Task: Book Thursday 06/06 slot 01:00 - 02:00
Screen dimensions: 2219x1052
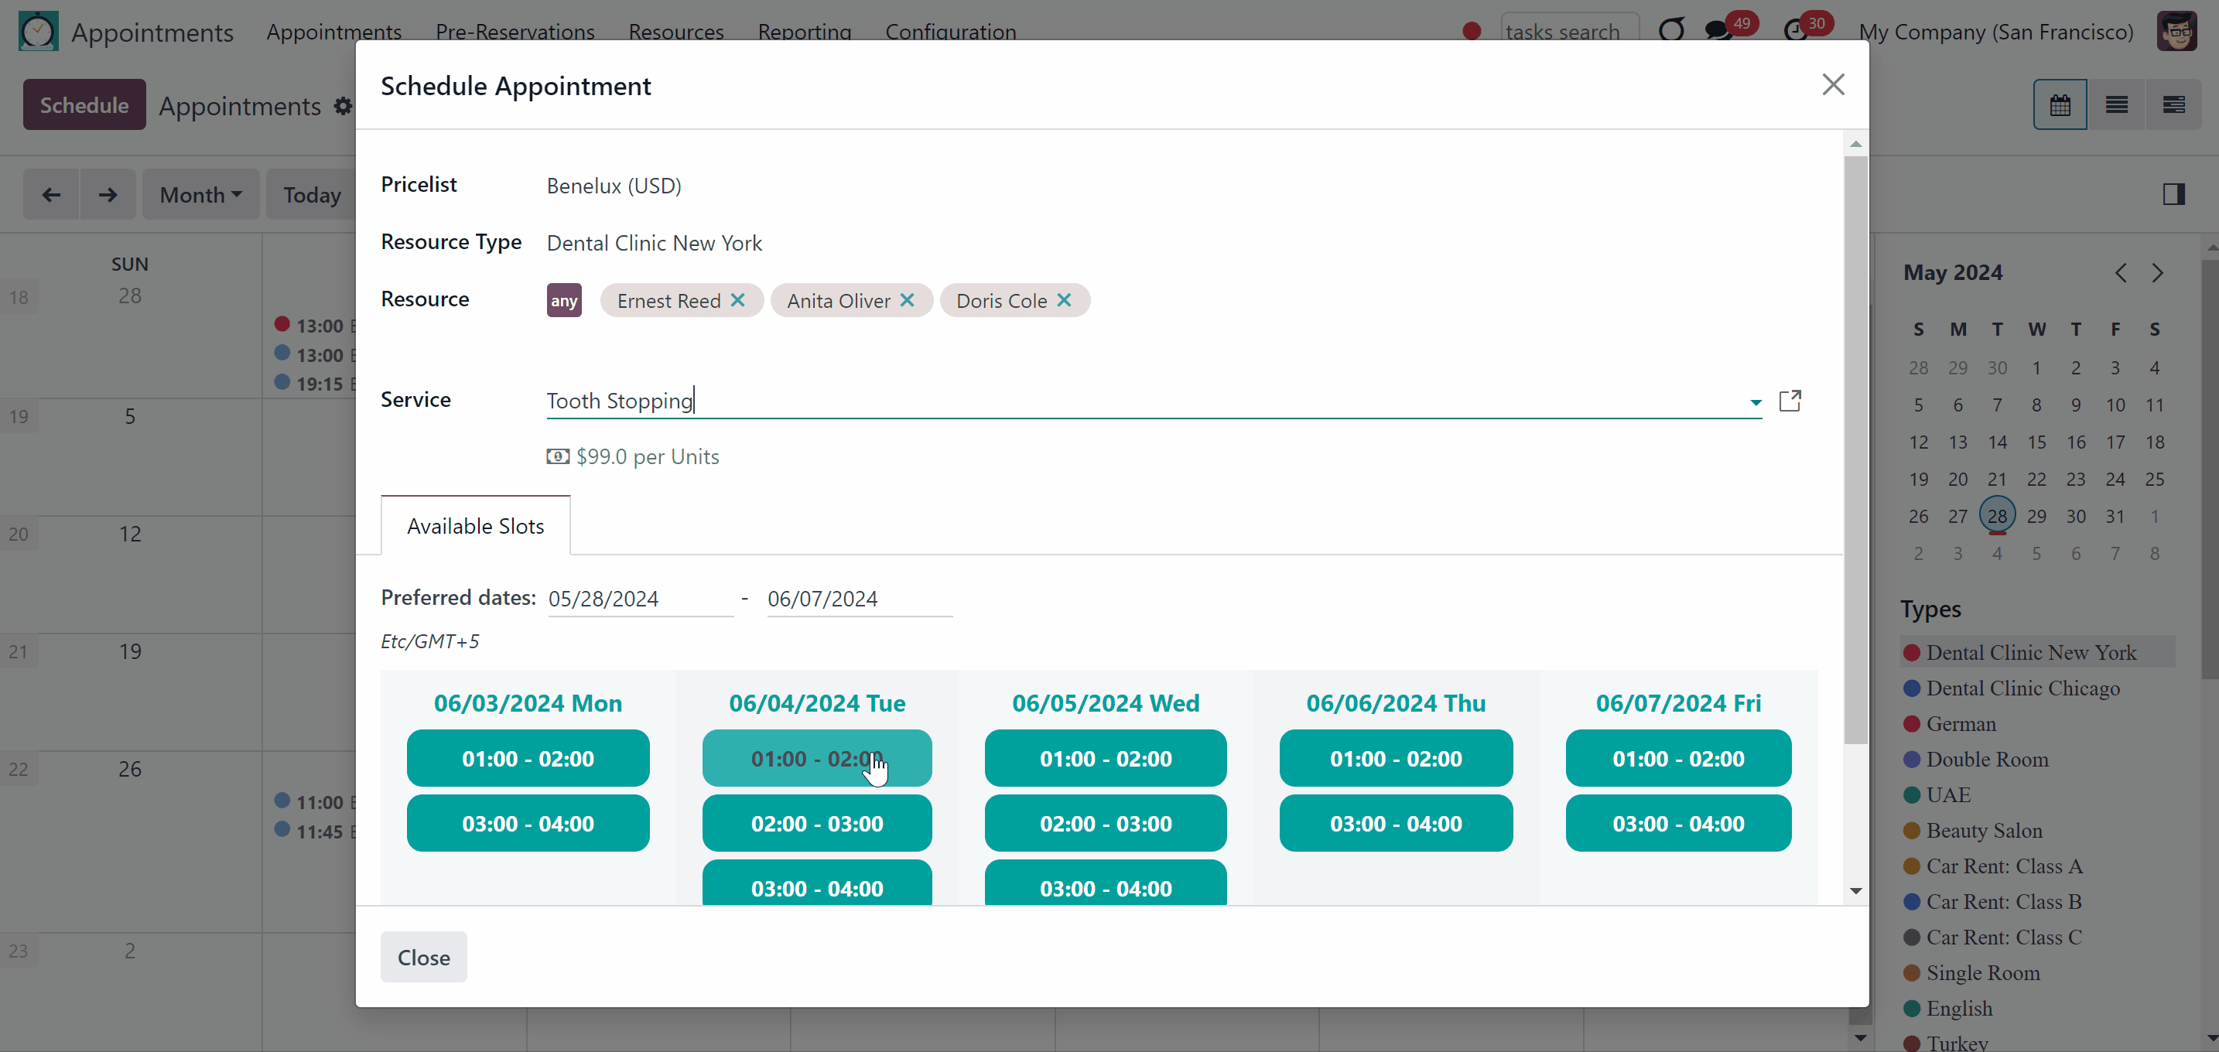Action: 1396,758
